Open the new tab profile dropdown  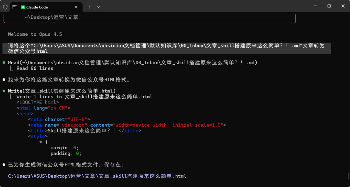(x=99, y=7)
